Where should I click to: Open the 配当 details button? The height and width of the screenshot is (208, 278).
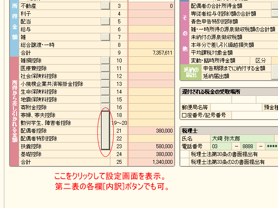[105, 21]
